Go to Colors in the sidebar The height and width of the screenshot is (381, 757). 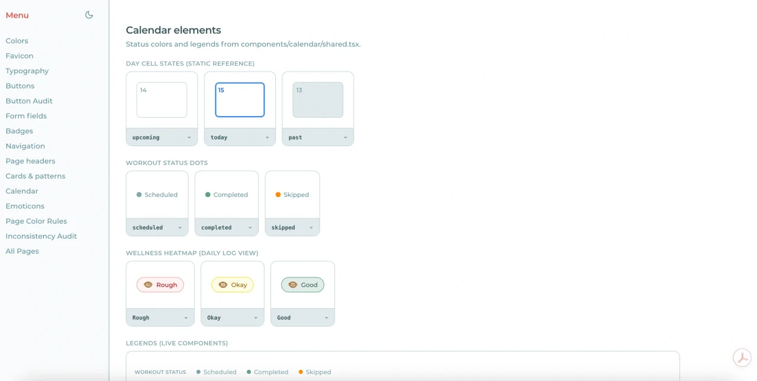click(17, 41)
